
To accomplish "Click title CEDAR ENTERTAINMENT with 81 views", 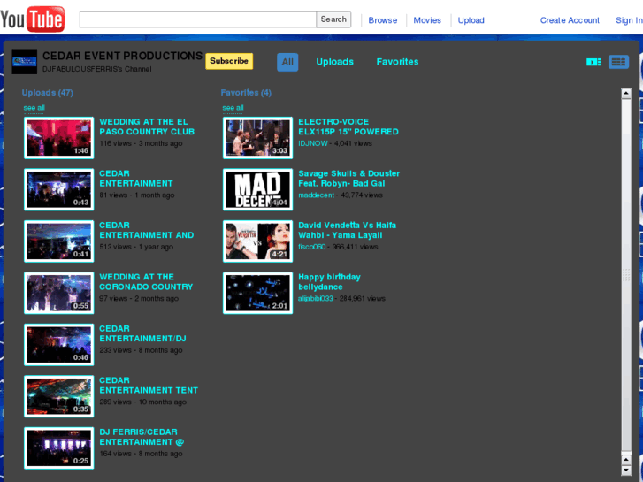I will click(136, 179).
